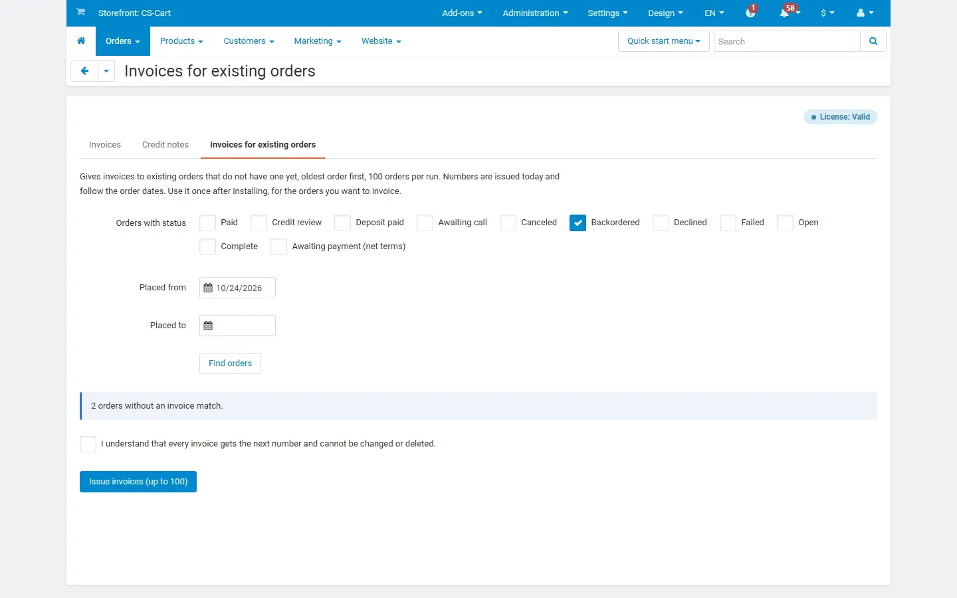This screenshot has height=598, width=957.
Task: Click the Find orders button
Action: (x=230, y=363)
